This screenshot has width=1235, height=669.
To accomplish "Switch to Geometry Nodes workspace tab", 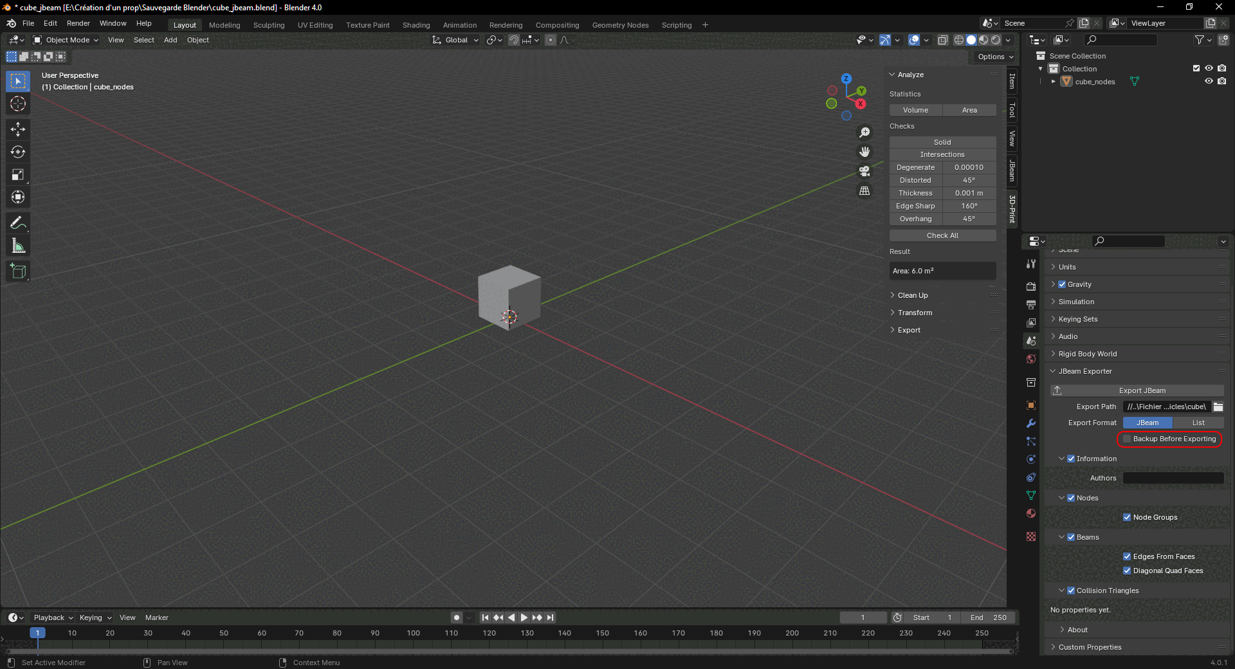I will tap(620, 25).
